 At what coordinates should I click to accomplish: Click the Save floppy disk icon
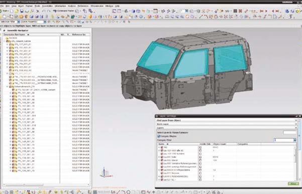click(22, 11)
